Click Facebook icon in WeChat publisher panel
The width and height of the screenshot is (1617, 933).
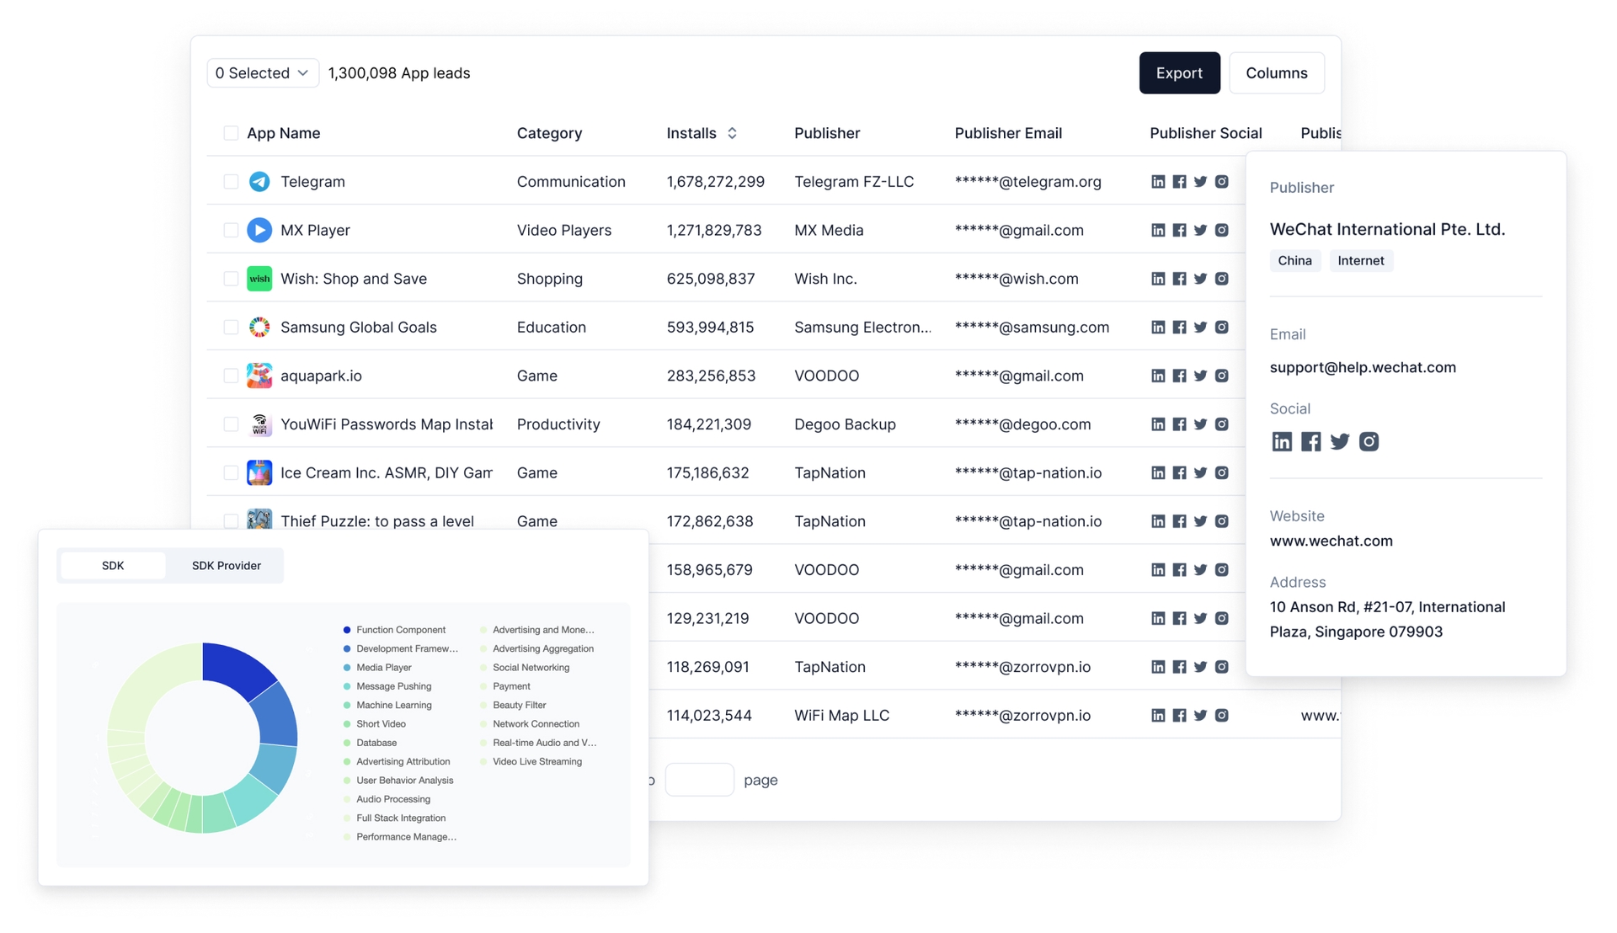[x=1310, y=441]
